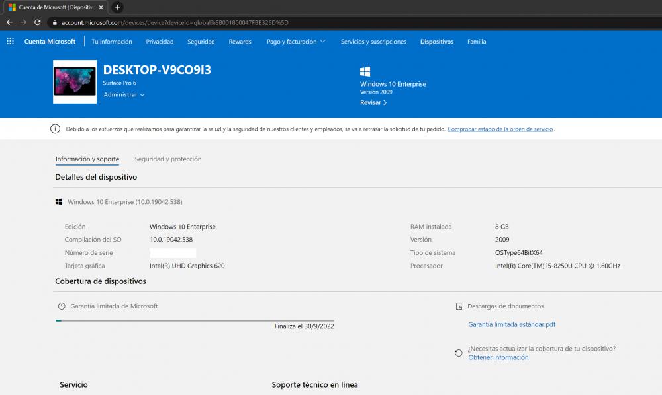Image resolution: width=662 pixels, height=395 pixels.
Task: Click the 8 GB RAM value
Action: (502, 227)
